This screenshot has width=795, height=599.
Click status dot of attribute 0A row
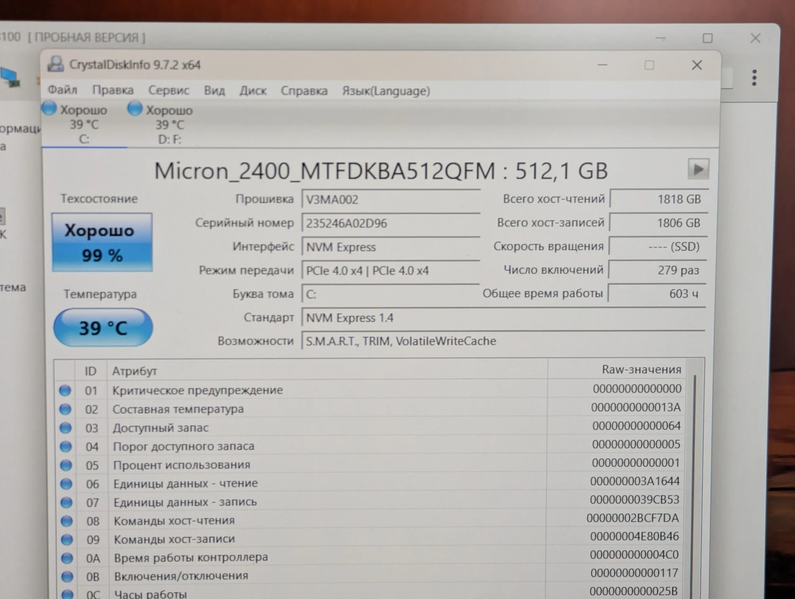point(67,558)
